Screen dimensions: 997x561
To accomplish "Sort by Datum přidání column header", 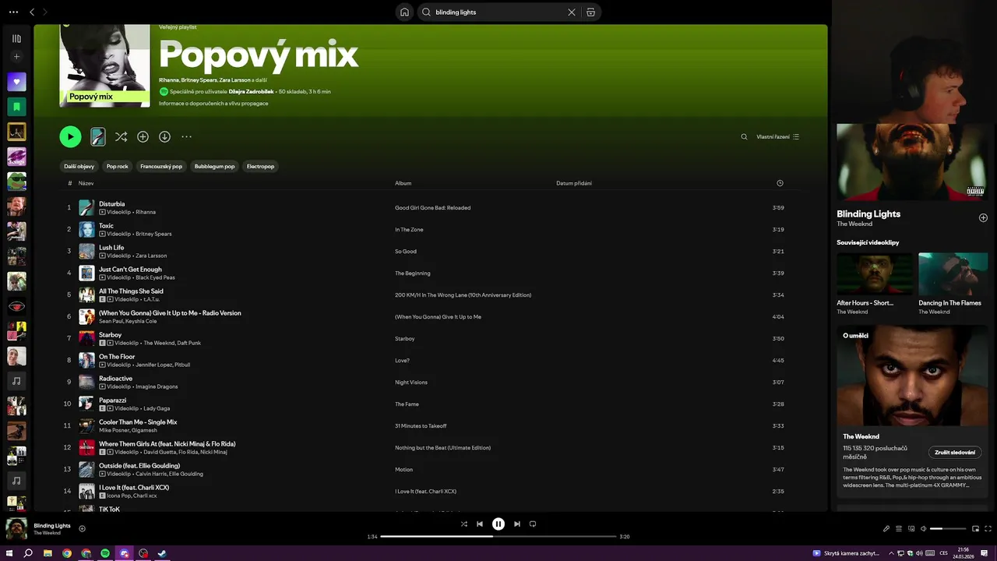I will [x=574, y=183].
